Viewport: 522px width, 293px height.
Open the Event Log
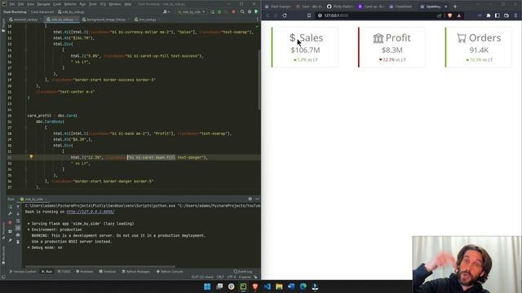coord(243,272)
